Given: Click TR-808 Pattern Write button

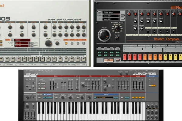Looking at the screenshot, I should click(x=123, y=15).
